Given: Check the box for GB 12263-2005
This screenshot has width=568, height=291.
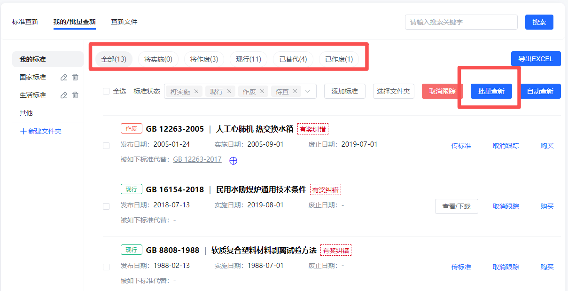Looking at the screenshot, I should (106, 146).
